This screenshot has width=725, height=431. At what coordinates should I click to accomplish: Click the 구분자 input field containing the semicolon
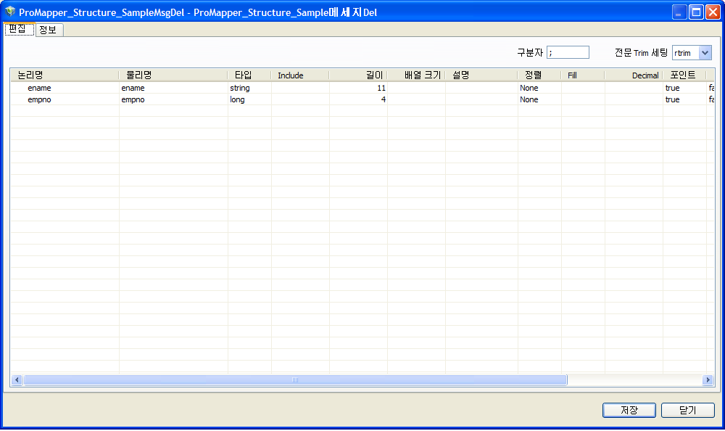coord(568,52)
